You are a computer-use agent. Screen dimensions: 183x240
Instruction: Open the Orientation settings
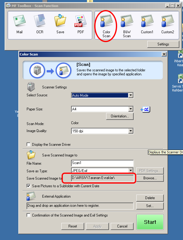(120, 116)
